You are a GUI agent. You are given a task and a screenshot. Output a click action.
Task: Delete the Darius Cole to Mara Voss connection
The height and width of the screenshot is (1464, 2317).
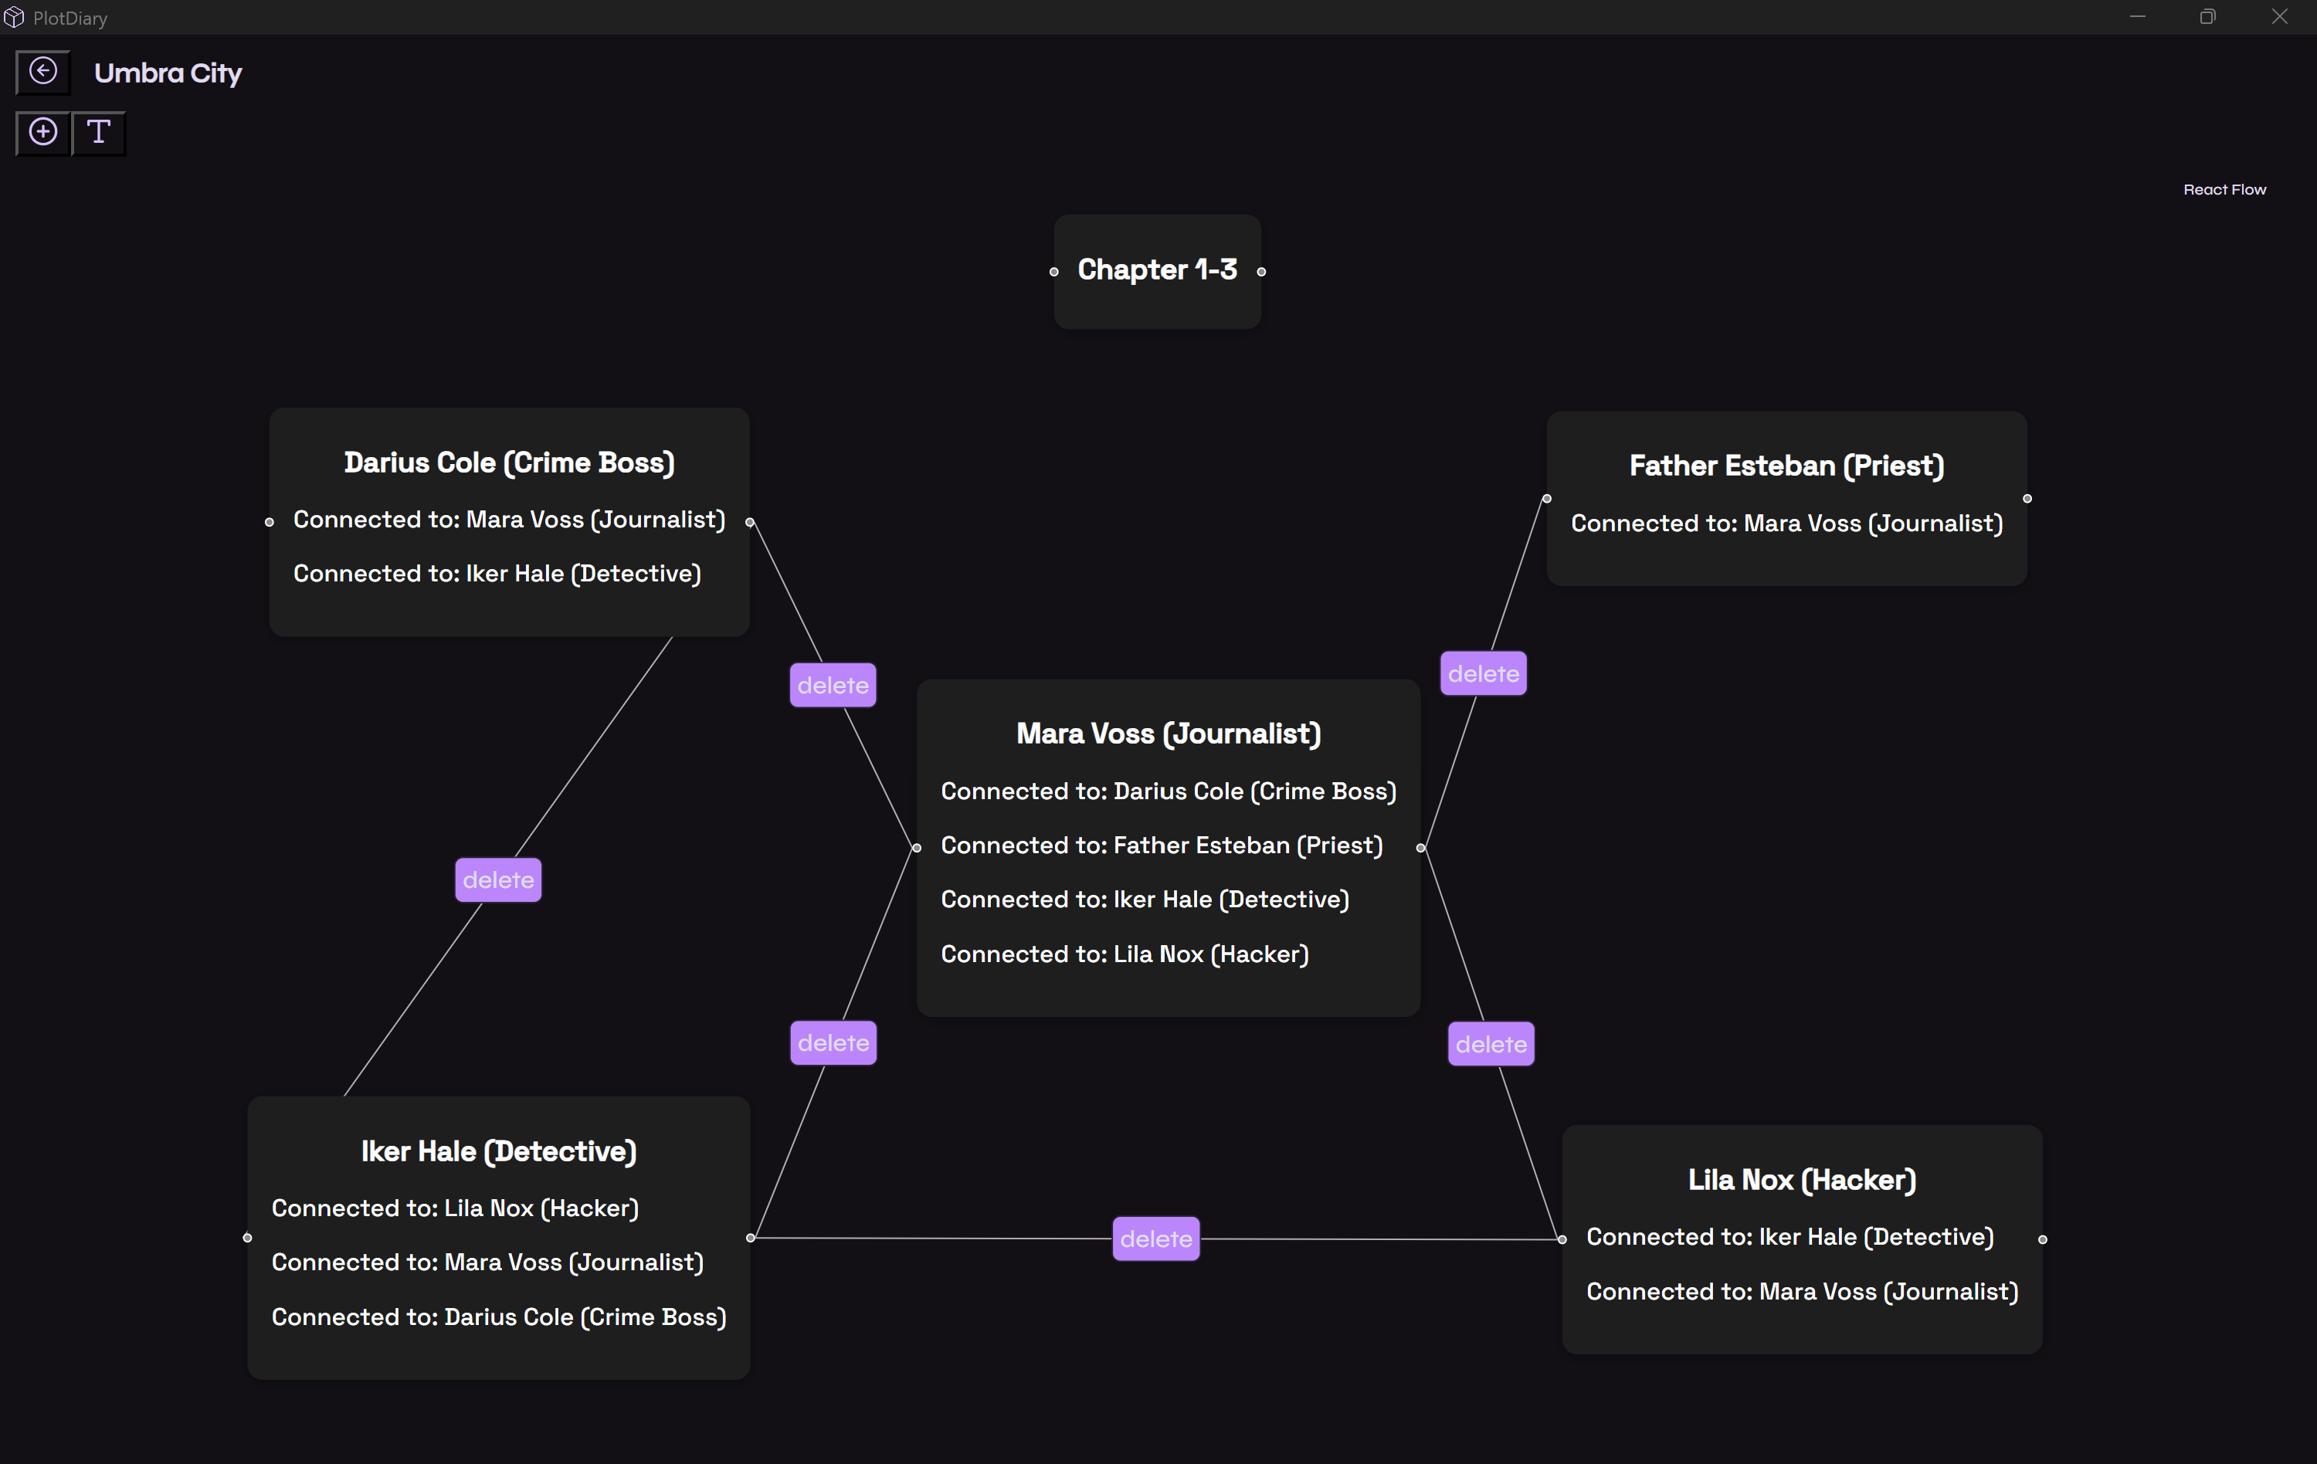pyautogui.click(x=833, y=685)
